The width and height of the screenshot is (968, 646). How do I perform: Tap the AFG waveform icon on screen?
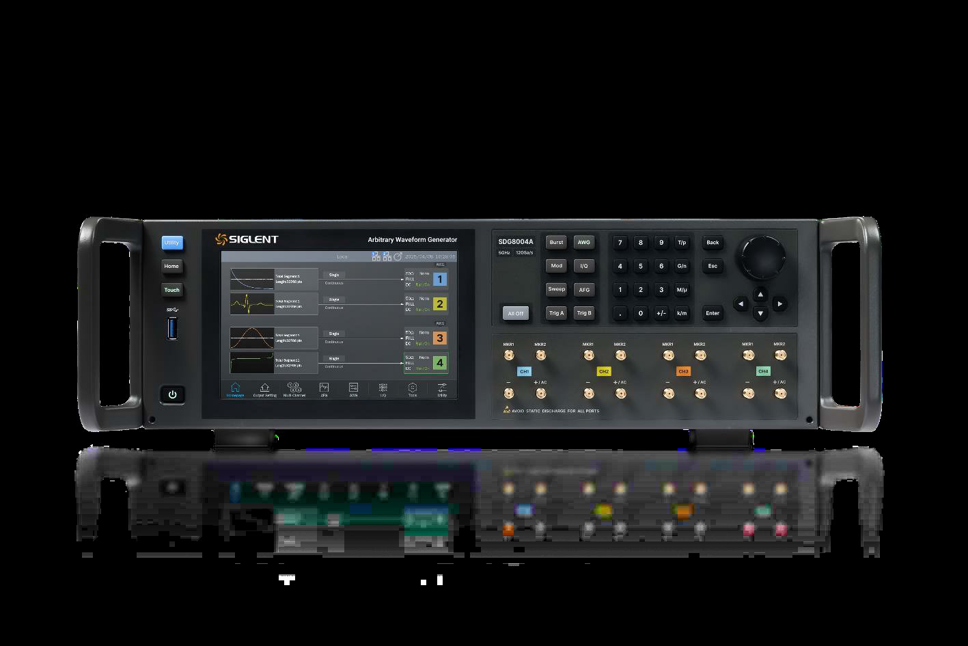[x=324, y=388]
